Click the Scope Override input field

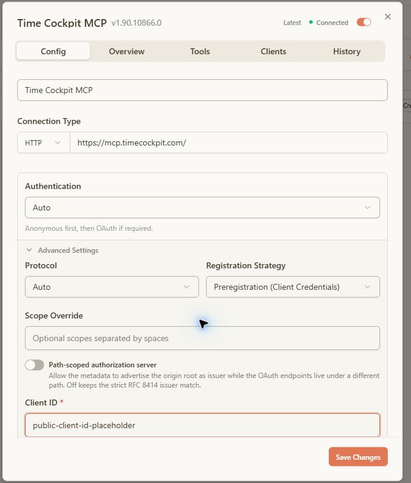point(203,338)
